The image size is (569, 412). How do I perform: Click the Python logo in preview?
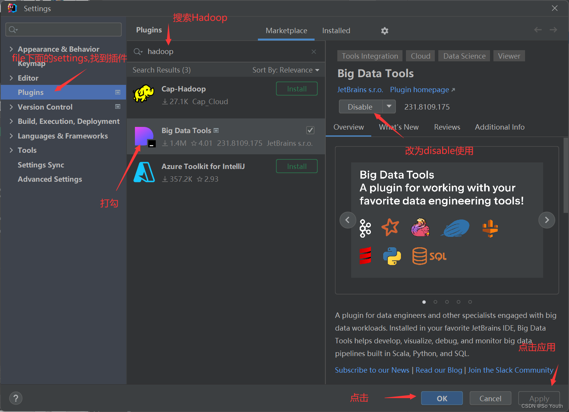click(392, 256)
